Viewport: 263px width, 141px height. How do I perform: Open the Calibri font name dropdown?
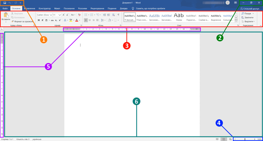tap(51, 15)
